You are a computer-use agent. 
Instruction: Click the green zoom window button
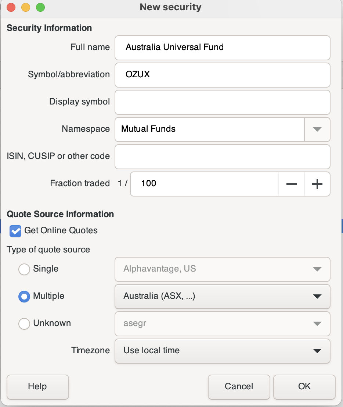click(40, 7)
